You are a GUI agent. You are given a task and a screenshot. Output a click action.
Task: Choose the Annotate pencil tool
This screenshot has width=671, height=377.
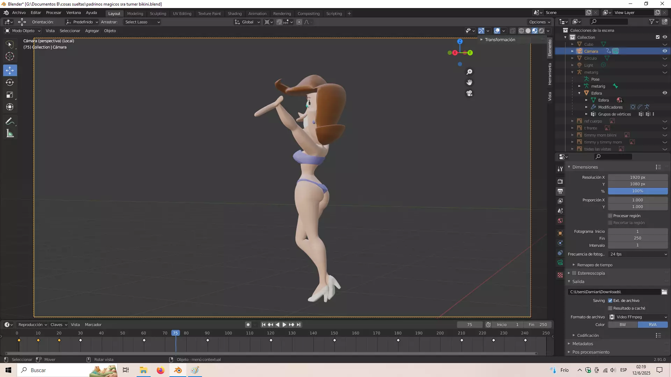[10, 121]
